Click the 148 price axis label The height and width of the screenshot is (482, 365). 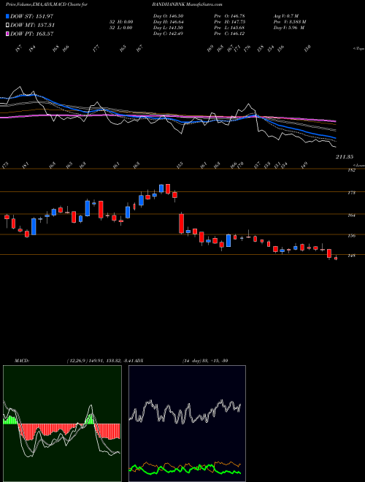coord(351,256)
